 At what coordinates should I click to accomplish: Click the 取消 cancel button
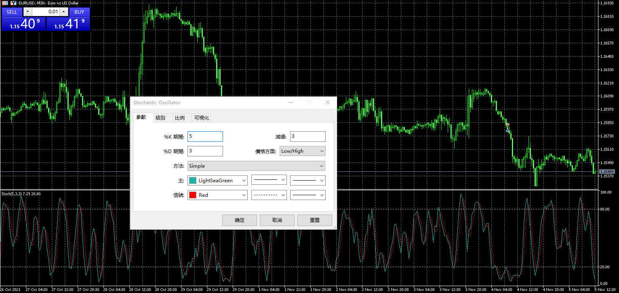tap(277, 220)
